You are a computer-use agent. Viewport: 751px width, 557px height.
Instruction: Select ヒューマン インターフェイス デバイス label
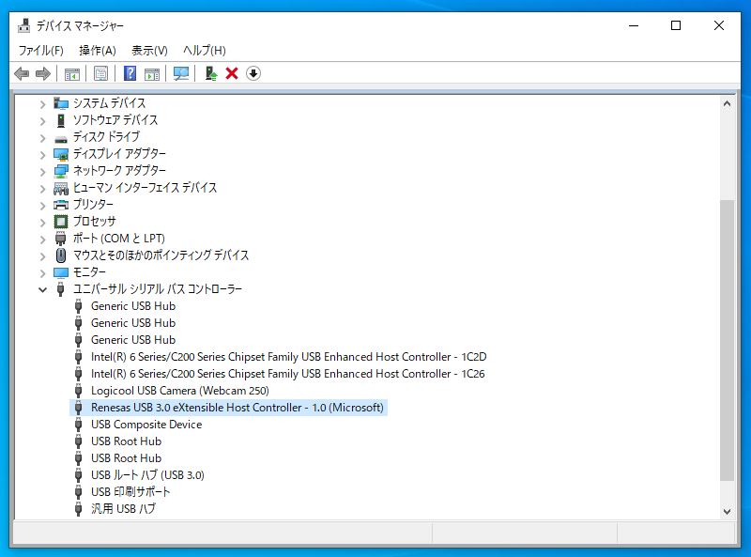(145, 188)
